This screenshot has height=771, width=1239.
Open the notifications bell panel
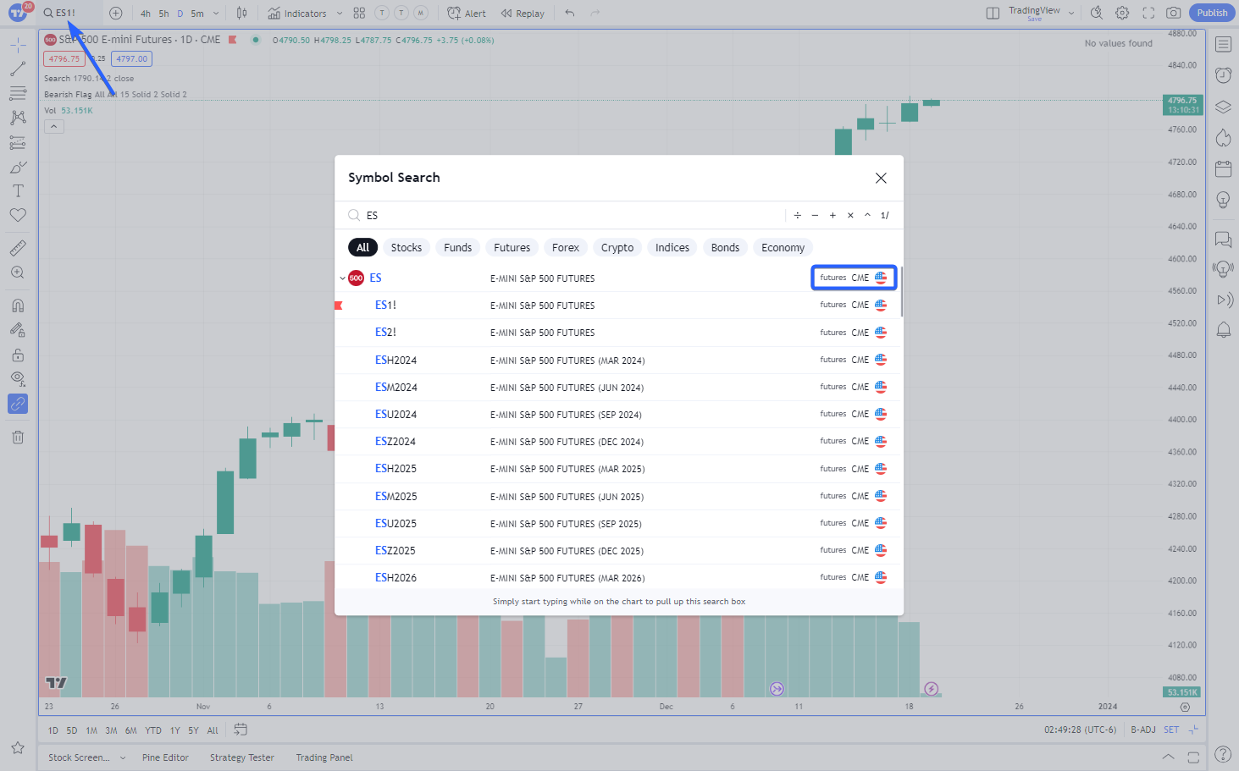[1223, 329]
